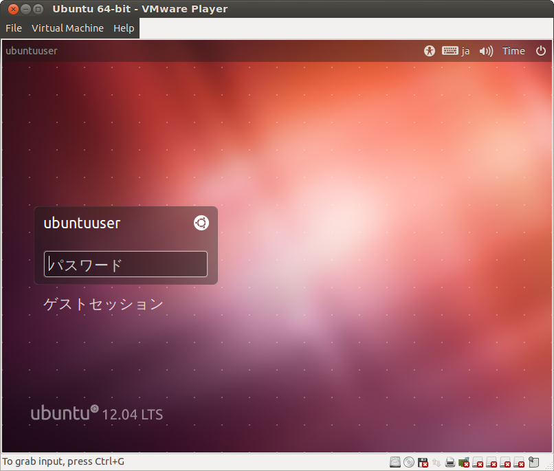Open the File menu

(14, 28)
